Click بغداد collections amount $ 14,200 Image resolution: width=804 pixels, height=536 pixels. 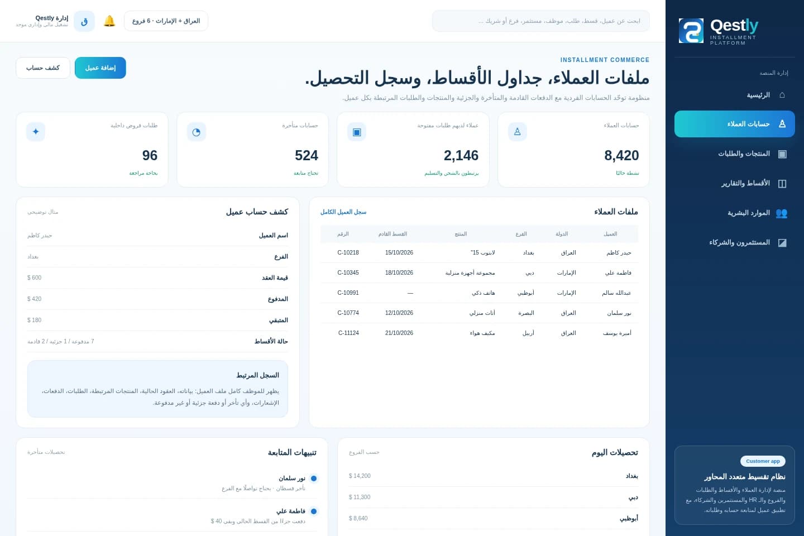pyautogui.click(x=360, y=476)
